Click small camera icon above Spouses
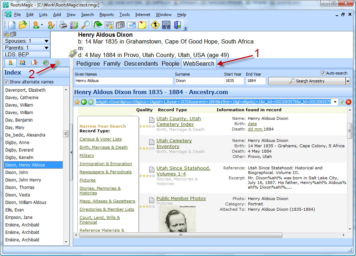The width and height of the screenshot is (356, 256). point(14,34)
